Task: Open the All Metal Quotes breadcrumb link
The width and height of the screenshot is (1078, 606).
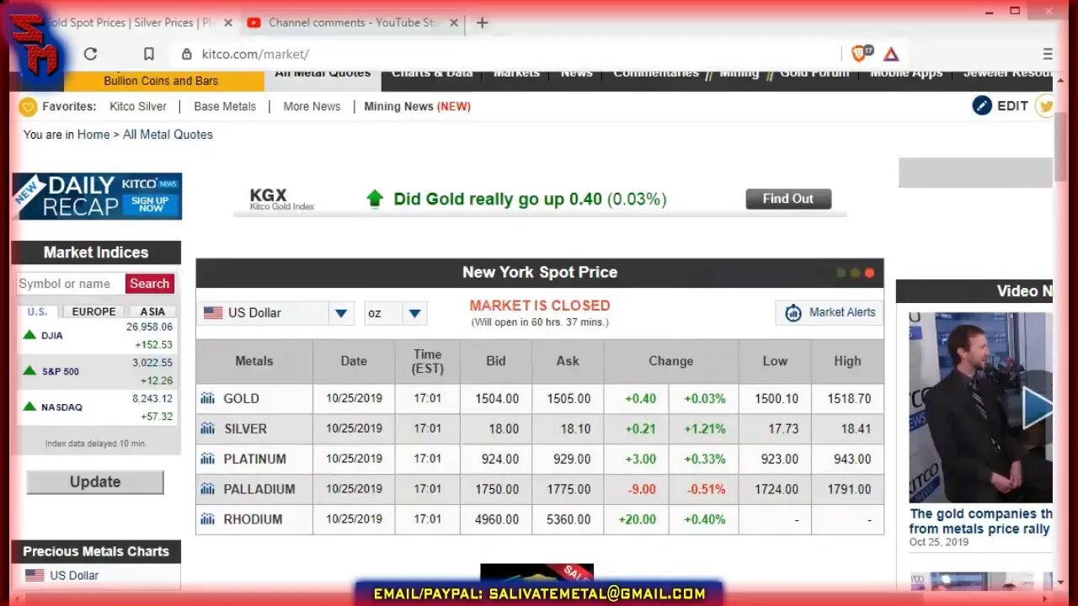Action: pyautogui.click(x=168, y=135)
